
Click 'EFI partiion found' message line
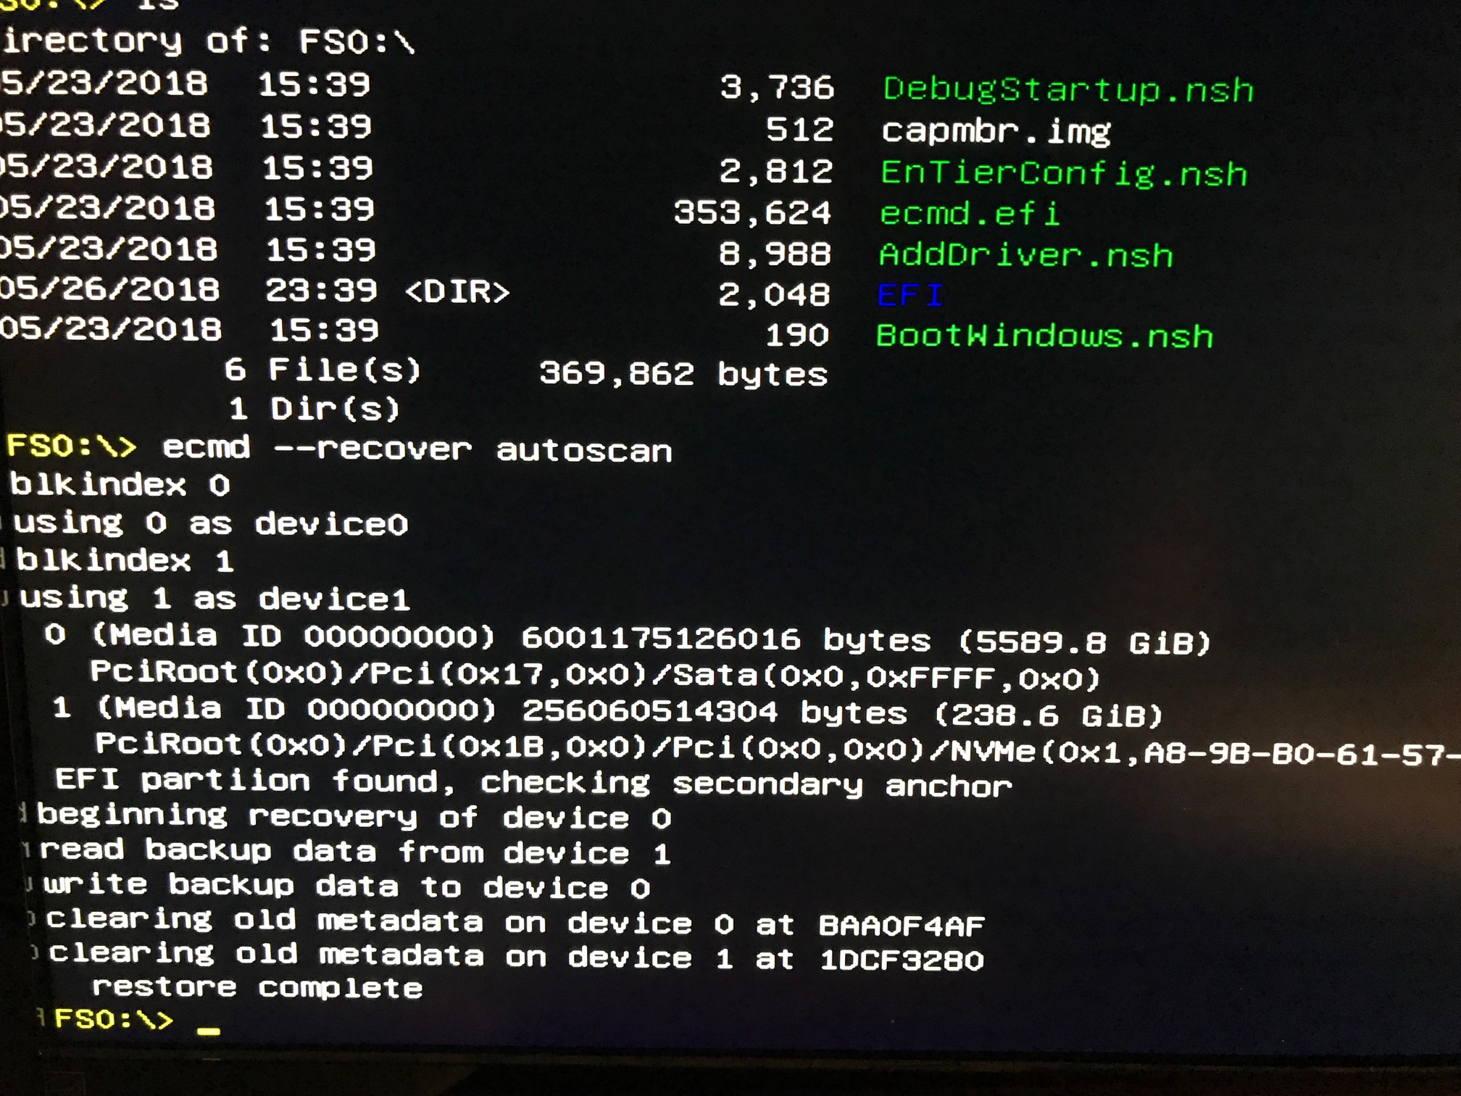(533, 784)
